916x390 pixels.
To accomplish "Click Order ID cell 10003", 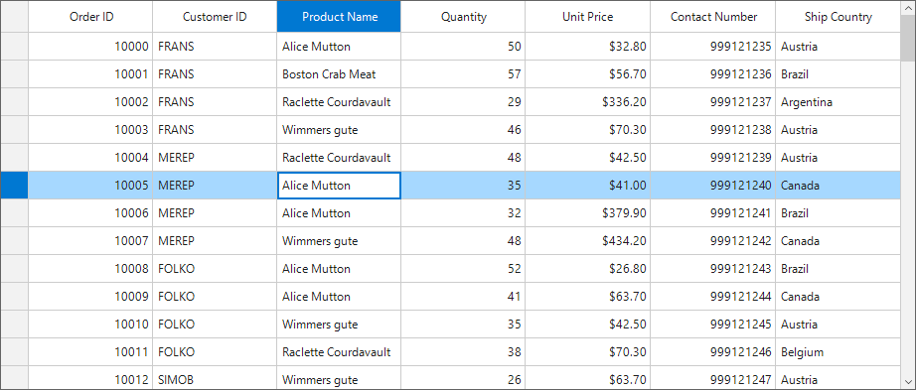I will pos(90,130).
